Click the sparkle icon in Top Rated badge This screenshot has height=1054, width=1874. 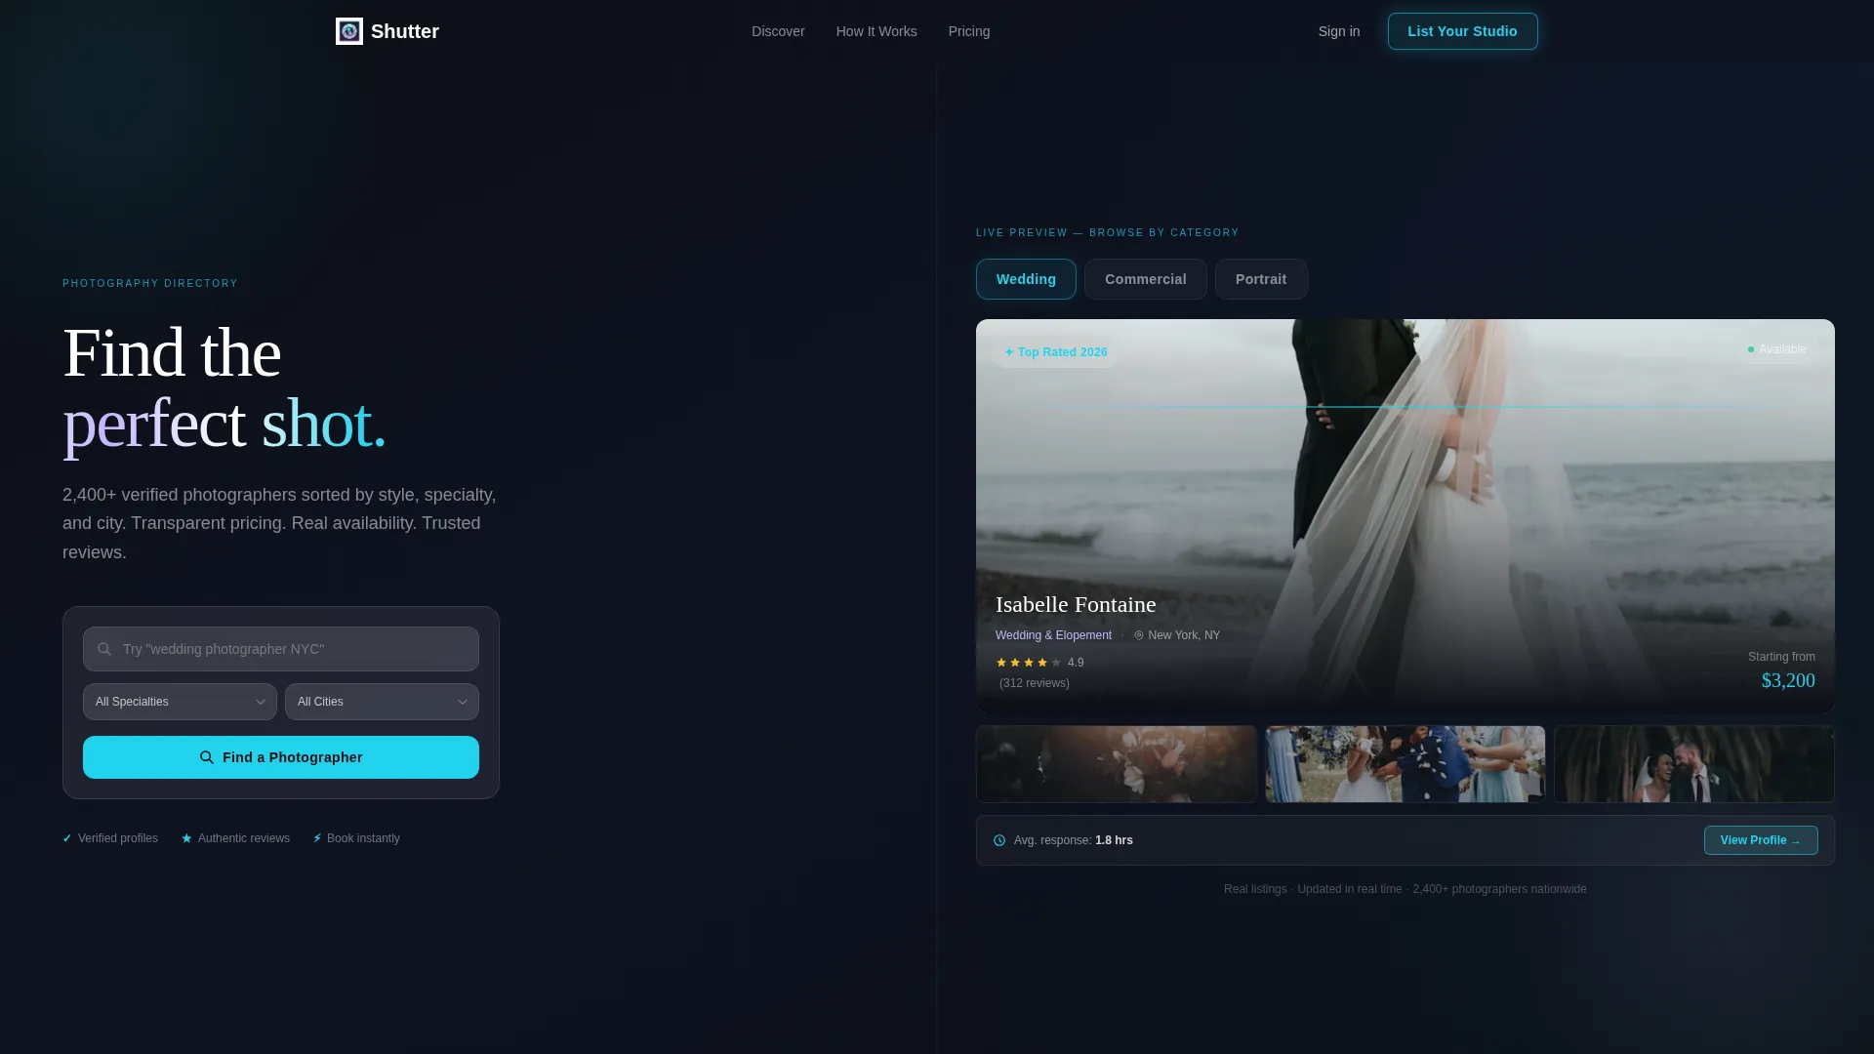pyautogui.click(x=1009, y=352)
